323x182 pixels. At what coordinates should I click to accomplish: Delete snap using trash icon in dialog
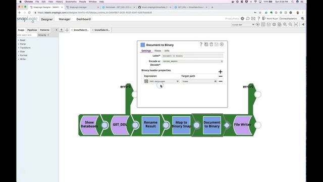(211, 44)
